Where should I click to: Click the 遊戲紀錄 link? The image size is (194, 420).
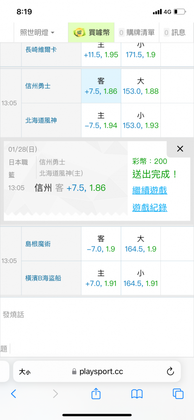tap(150, 207)
